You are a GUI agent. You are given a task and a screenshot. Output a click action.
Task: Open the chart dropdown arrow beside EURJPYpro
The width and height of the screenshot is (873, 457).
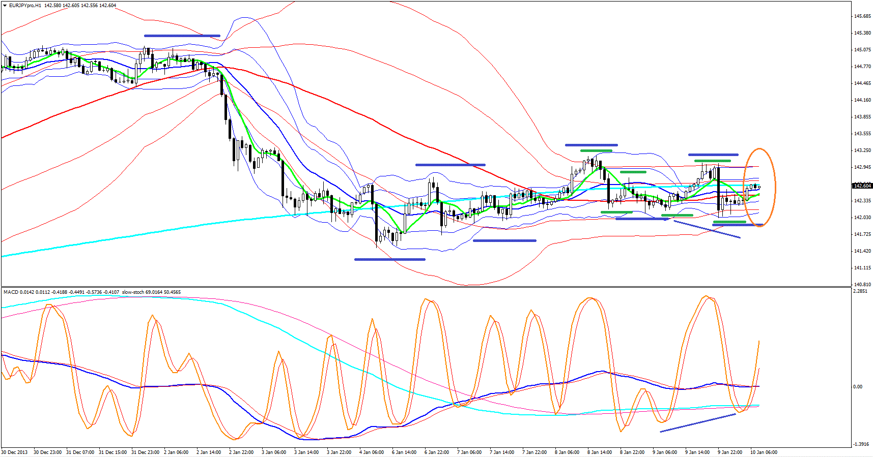click(x=5, y=6)
